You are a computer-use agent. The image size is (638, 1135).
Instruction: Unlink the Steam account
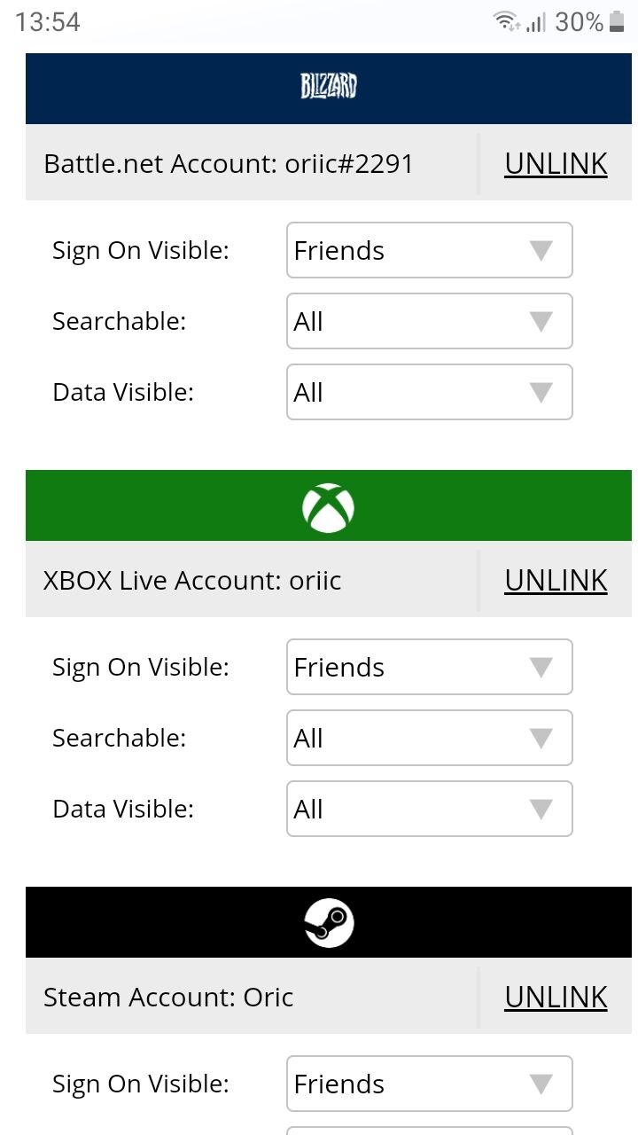pos(556,997)
